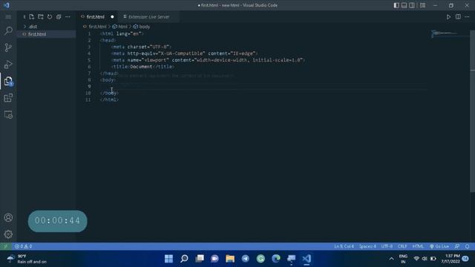
Task: Split the editor to the right
Action: pos(458,17)
